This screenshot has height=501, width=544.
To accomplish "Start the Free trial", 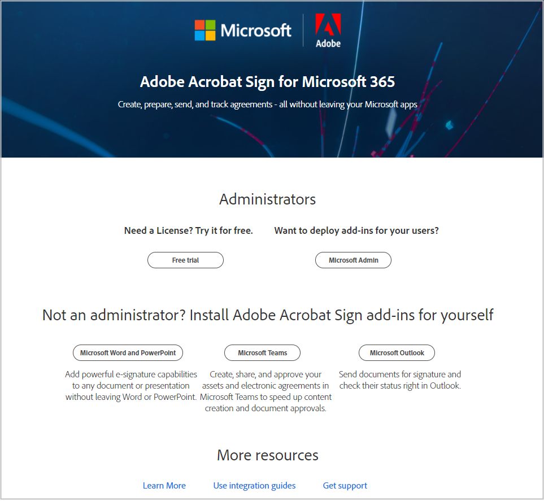I will 185,260.
